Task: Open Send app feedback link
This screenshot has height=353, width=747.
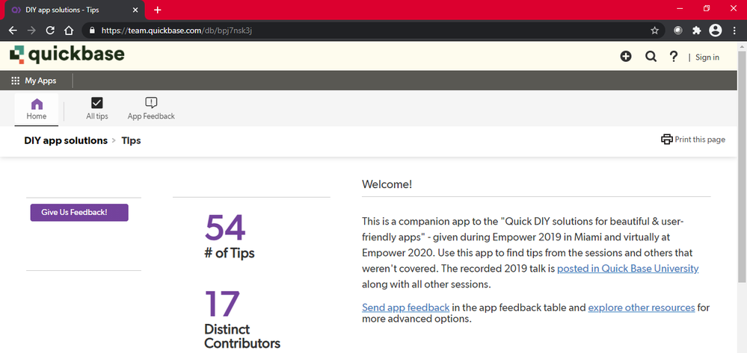Action: click(405, 307)
